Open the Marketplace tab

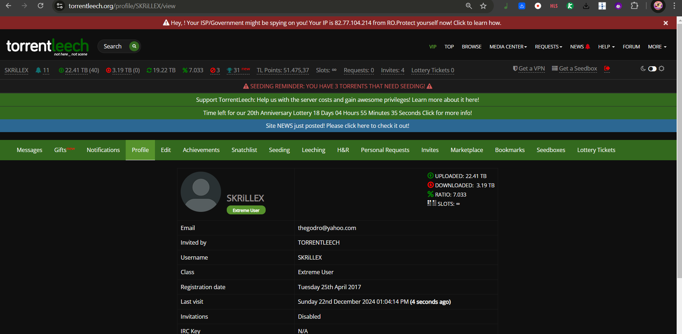(x=467, y=150)
